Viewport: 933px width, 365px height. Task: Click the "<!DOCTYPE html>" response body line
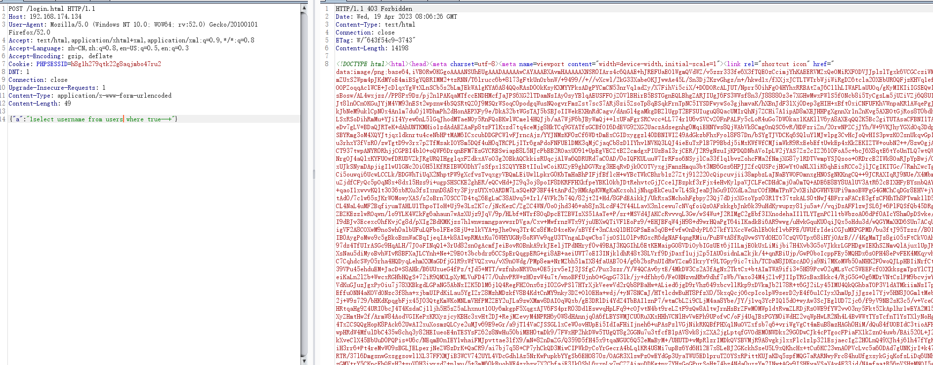coord(585,64)
